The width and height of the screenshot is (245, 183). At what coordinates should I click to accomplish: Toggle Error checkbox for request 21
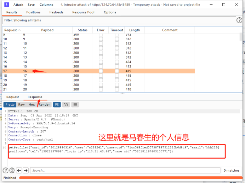(101, 89)
